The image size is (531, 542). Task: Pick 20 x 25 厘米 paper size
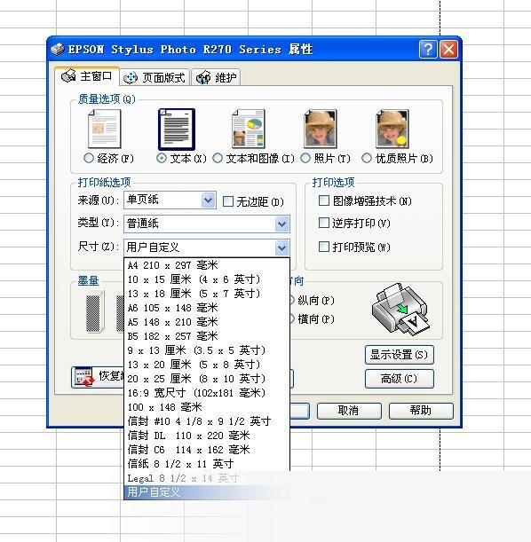click(207, 379)
